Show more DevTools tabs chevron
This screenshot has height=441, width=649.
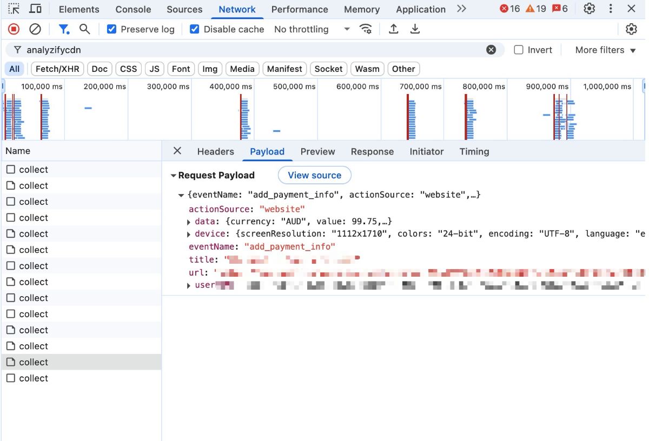pos(461,9)
